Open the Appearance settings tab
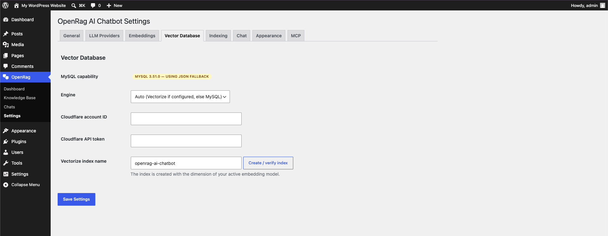Screen dimensions: 608x236 269,36
